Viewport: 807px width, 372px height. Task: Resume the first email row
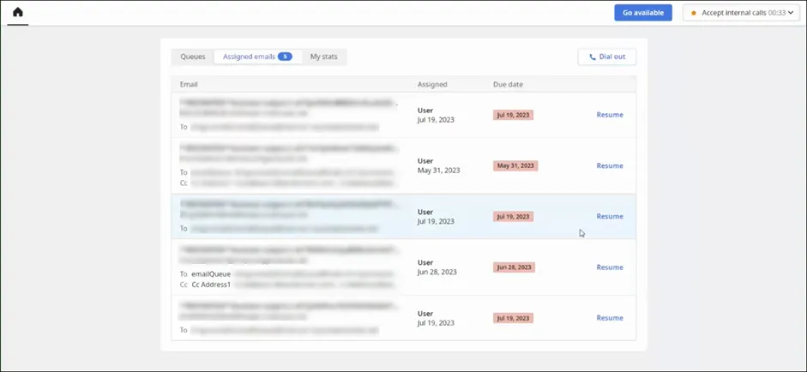[610, 115]
